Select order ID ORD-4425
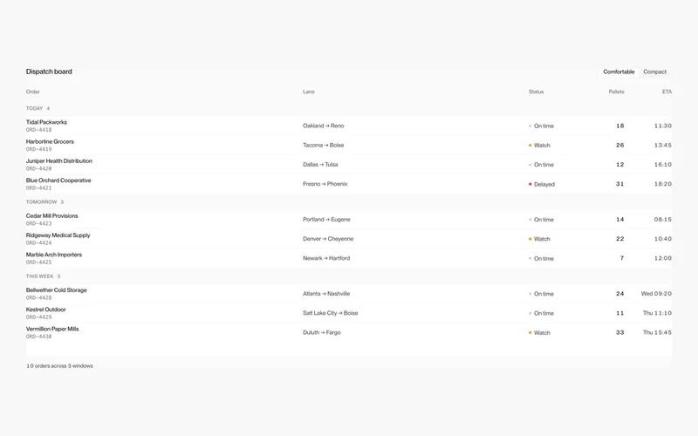The image size is (698, 436). pyautogui.click(x=38, y=262)
